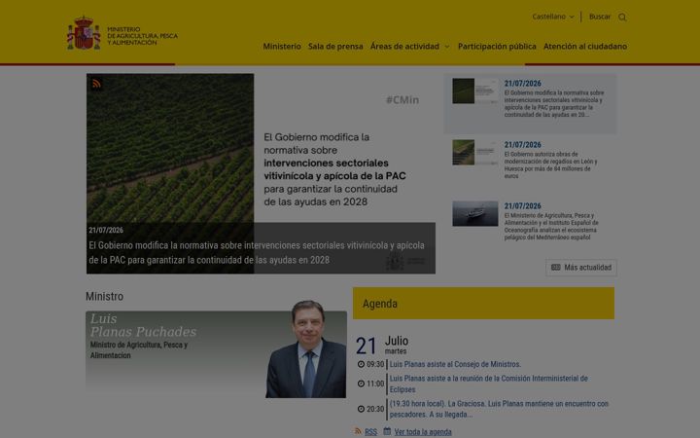
Task: Click the search magnifier icon
Action: (622, 18)
